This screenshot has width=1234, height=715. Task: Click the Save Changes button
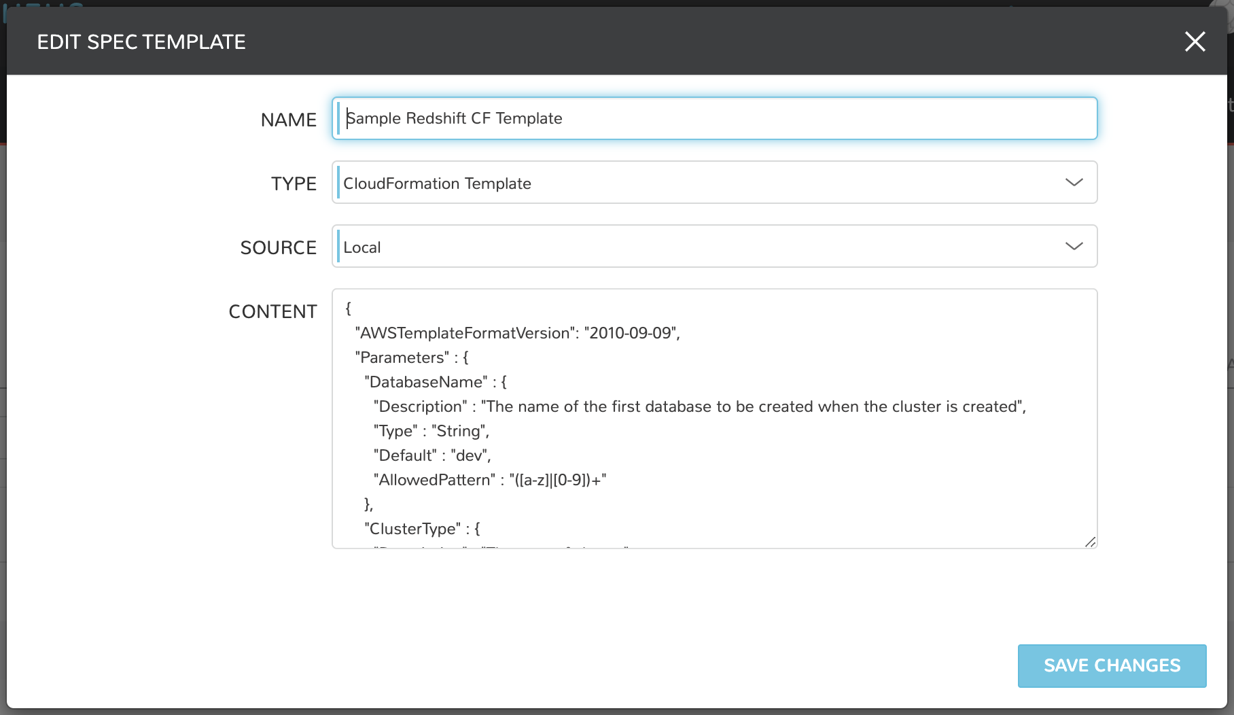tap(1112, 665)
